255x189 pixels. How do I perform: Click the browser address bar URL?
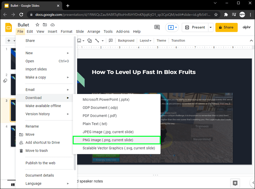[123, 15]
